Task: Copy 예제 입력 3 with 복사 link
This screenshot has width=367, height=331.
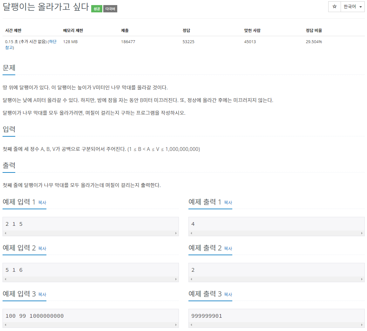Action: tap(42, 295)
